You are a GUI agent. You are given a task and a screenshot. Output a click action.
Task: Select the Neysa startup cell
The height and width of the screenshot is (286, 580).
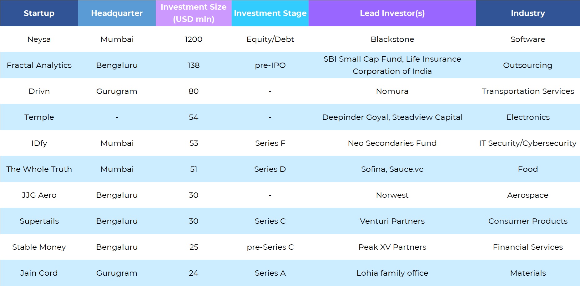39,39
